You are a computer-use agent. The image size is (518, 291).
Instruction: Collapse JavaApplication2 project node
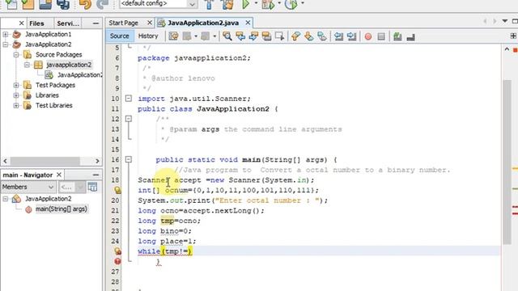[6, 44]
